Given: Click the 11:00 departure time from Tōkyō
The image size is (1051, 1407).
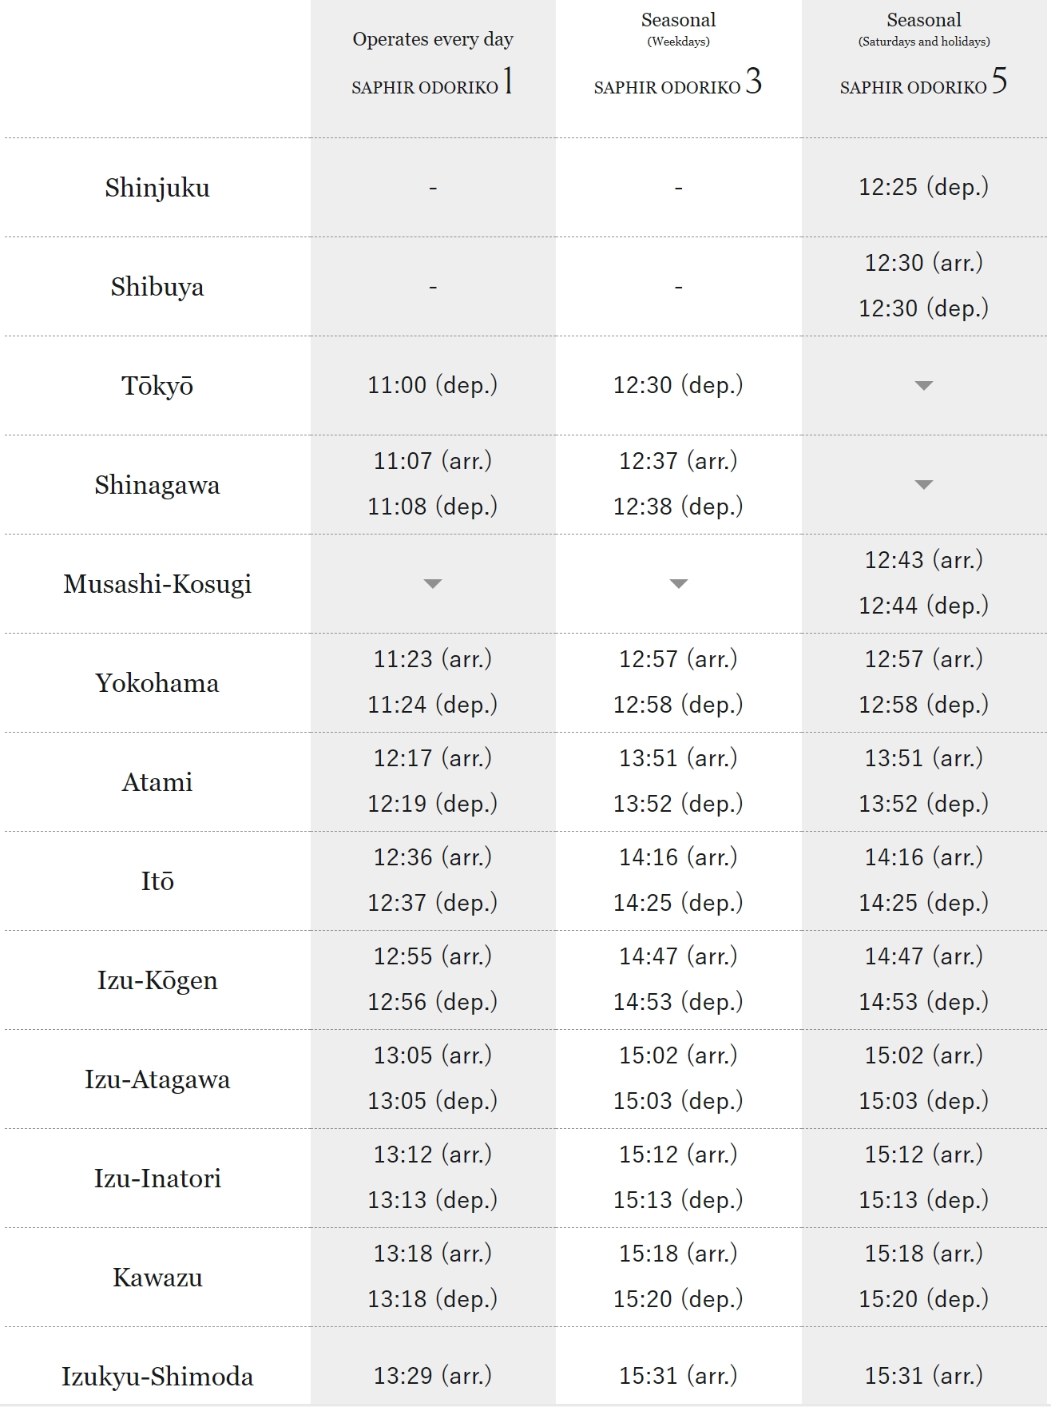Looking at the screenshot, I should click(432, 385).
